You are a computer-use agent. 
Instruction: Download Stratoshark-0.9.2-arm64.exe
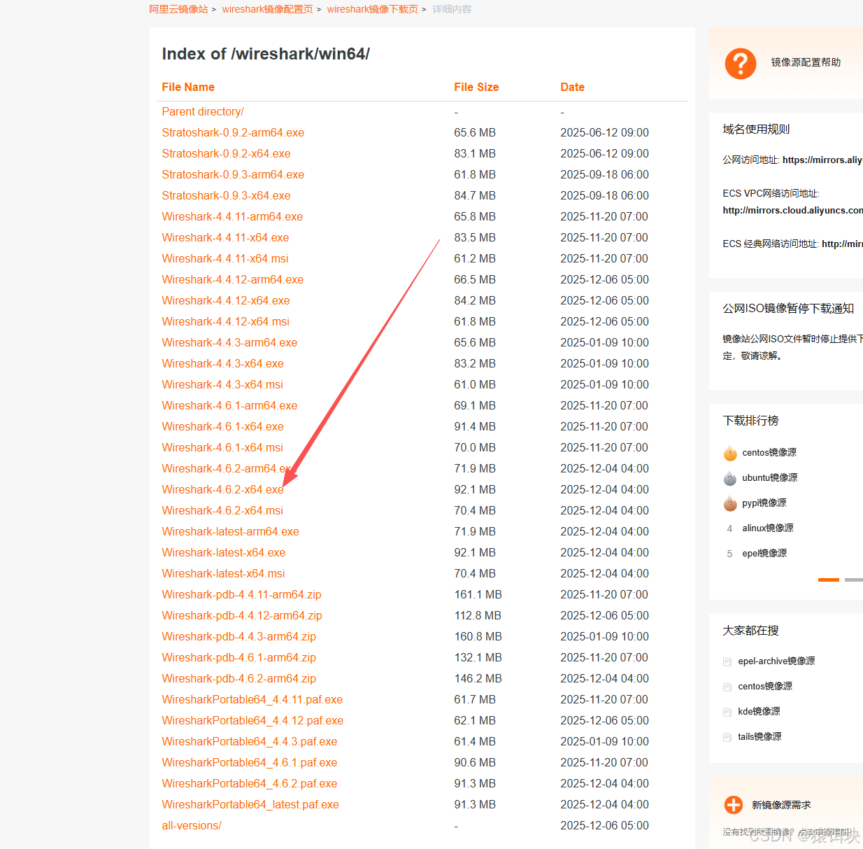233,132
